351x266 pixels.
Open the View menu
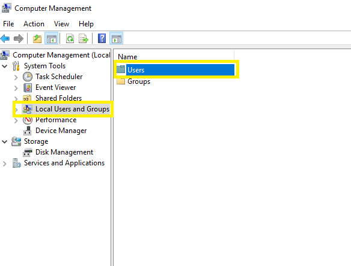[61, 24]
